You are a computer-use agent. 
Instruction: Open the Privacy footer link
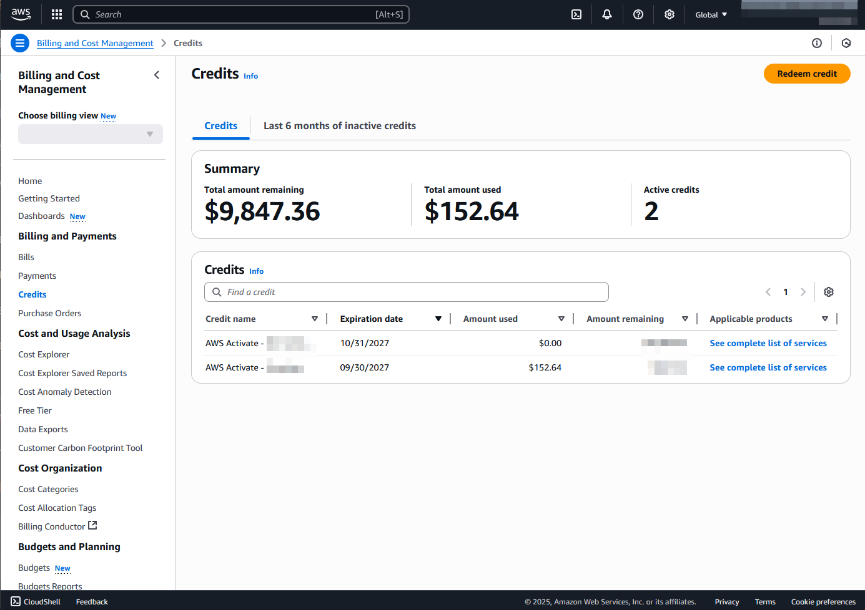[x=727, y=602]
